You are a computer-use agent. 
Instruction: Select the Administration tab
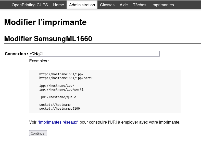[82, 5]
